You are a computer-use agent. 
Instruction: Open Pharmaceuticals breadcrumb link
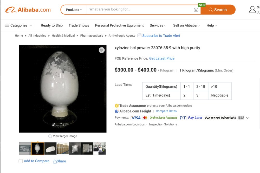coord(92,36)
